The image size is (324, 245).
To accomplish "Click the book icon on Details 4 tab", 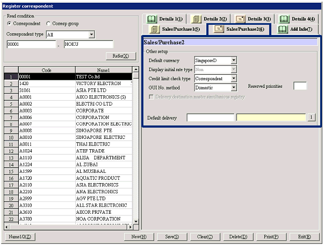I will tap(284, 19).
